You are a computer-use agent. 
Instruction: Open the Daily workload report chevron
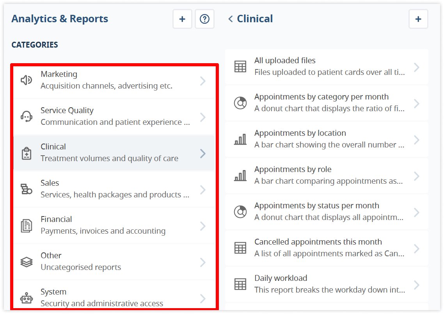[x=416, y=285]
